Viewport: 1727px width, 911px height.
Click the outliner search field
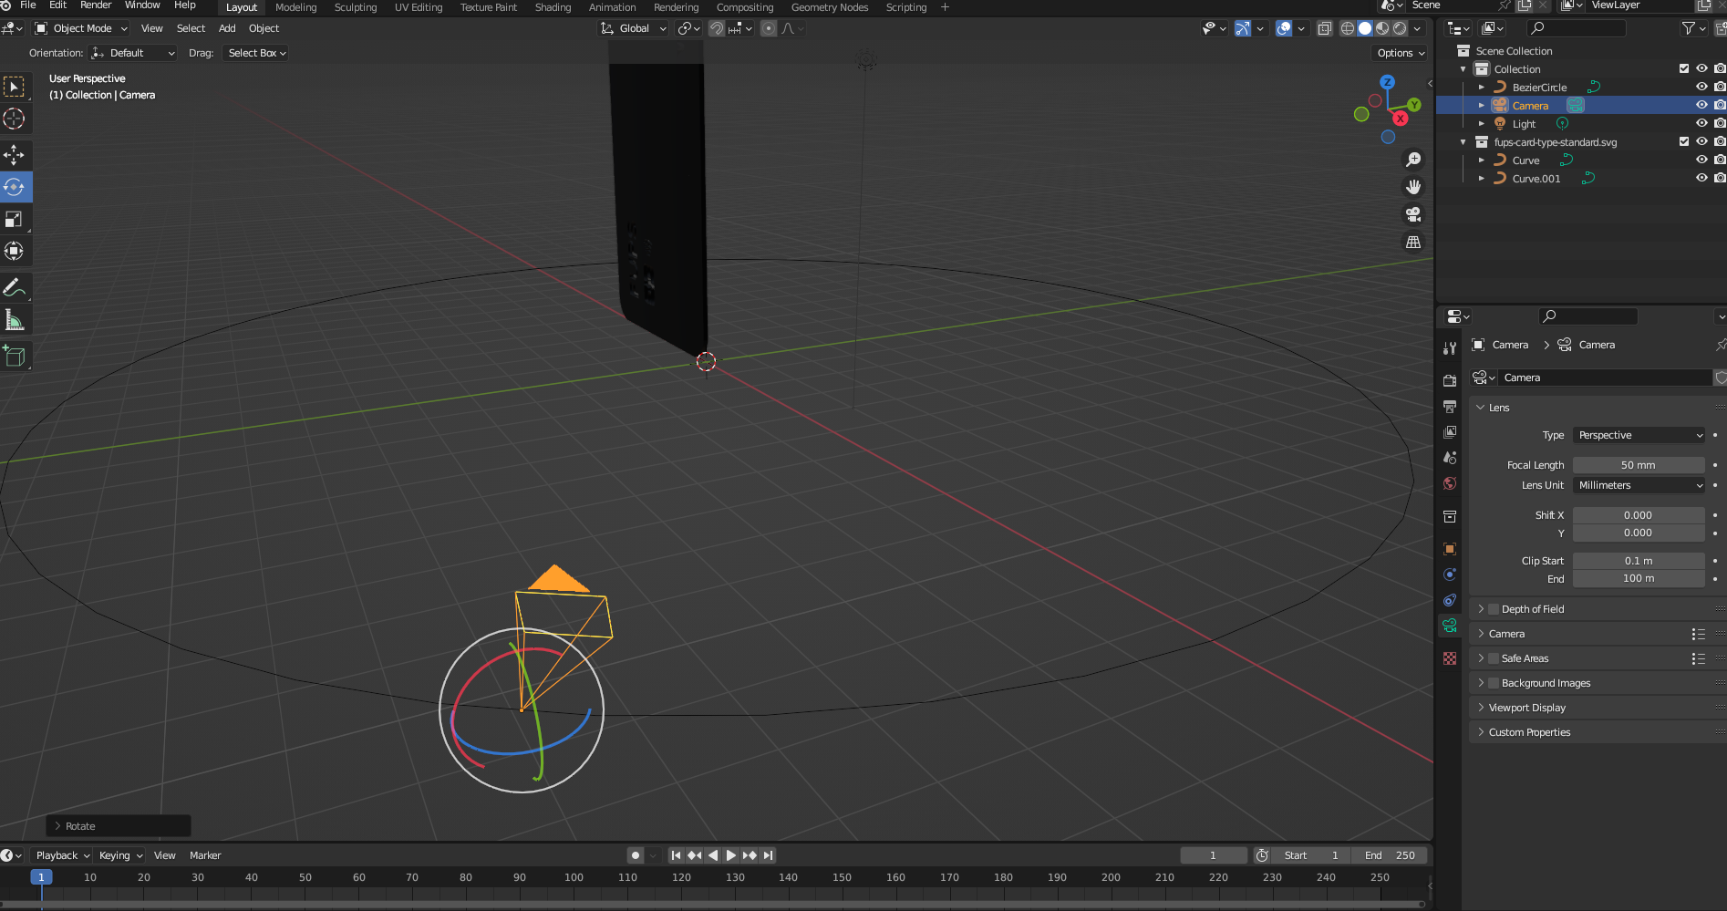coord(1577,29)
